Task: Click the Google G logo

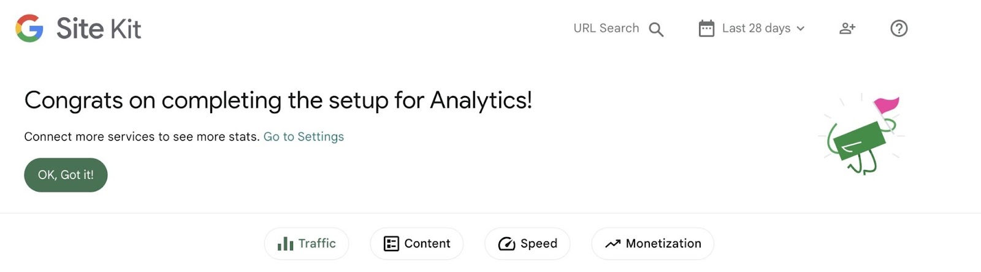Action: 29,28
